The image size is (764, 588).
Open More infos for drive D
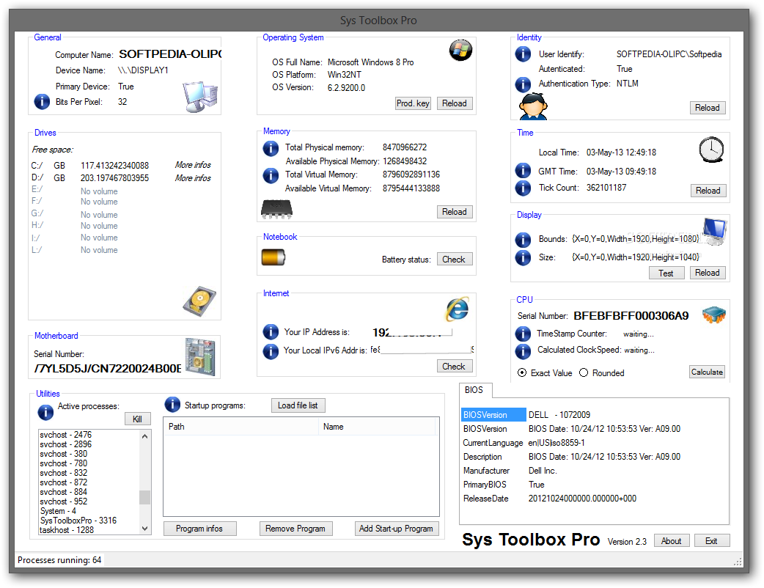pyautogui.click(x=193, y=178)
